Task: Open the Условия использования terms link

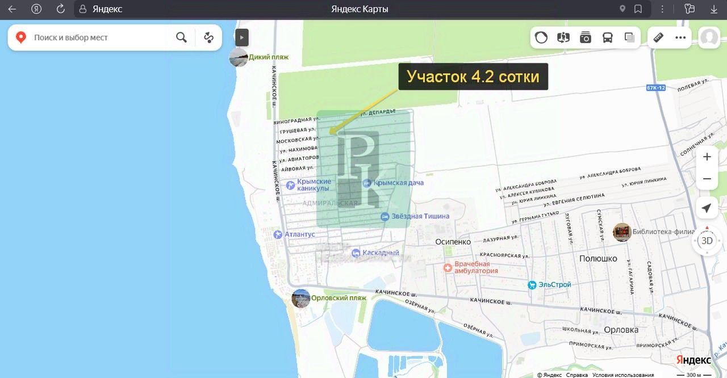Action: (623, 375)
